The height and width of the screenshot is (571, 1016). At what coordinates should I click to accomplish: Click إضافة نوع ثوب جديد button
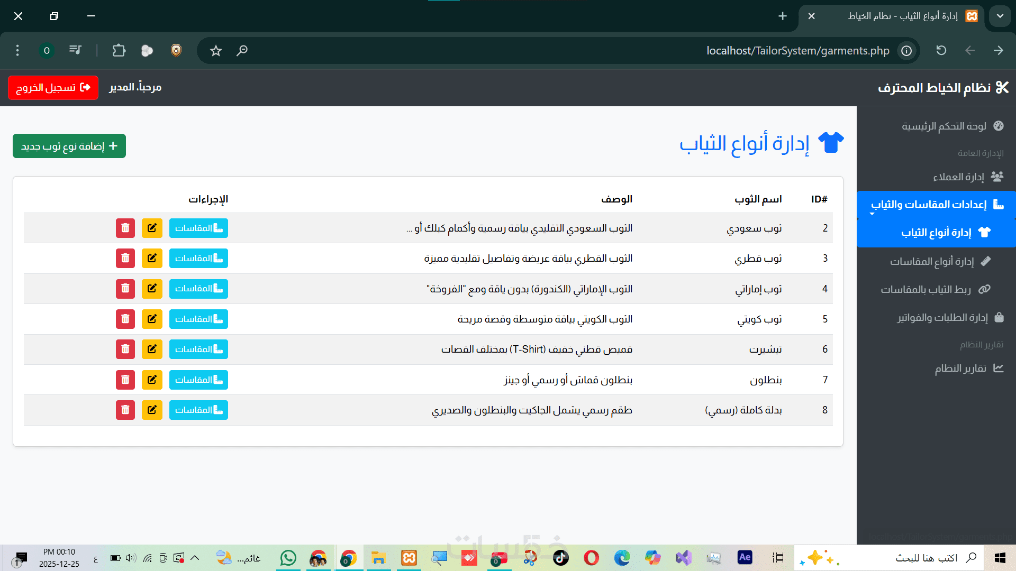(69, 146)
